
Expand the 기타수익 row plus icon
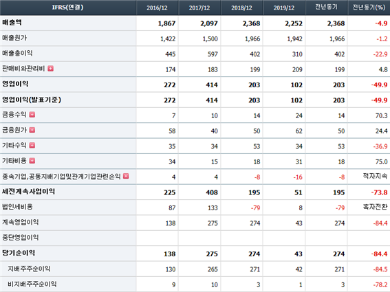pyautogui.click(x=32, y=146)
